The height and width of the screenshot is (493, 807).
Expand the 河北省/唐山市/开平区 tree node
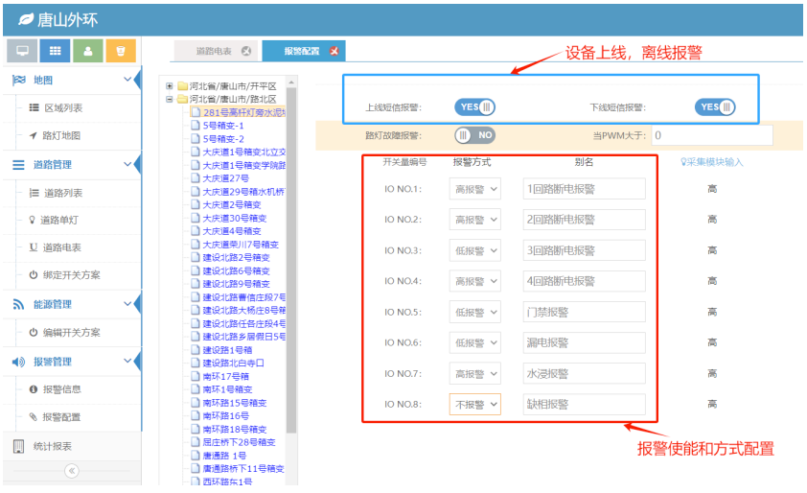170,85
